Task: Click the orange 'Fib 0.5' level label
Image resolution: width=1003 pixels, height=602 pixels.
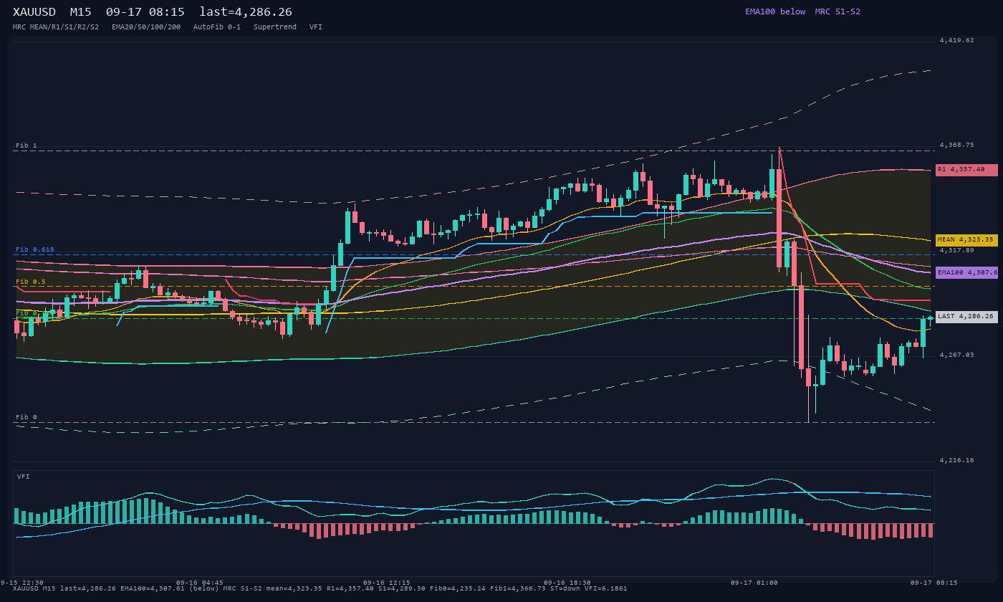Action: point(31,282)
